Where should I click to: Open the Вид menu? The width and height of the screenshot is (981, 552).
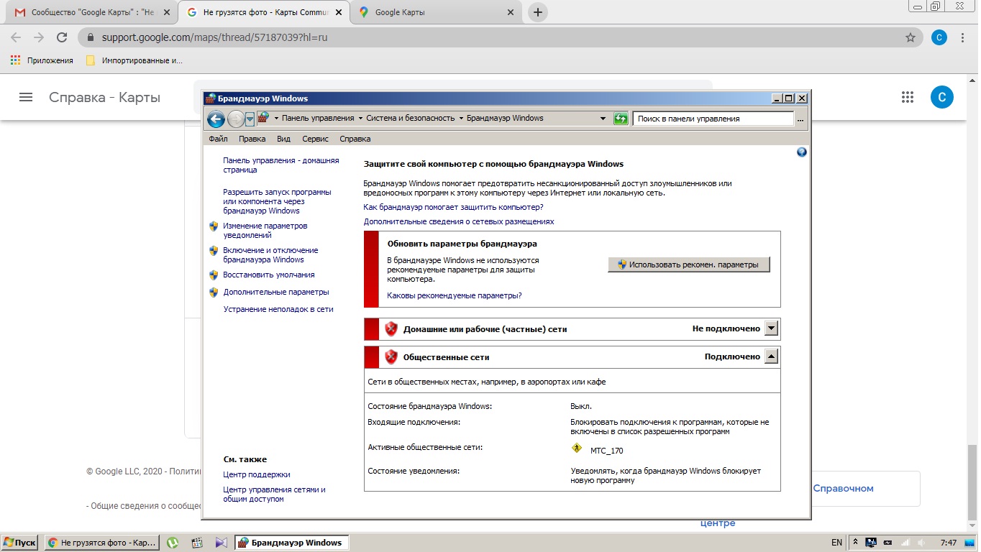283,139
